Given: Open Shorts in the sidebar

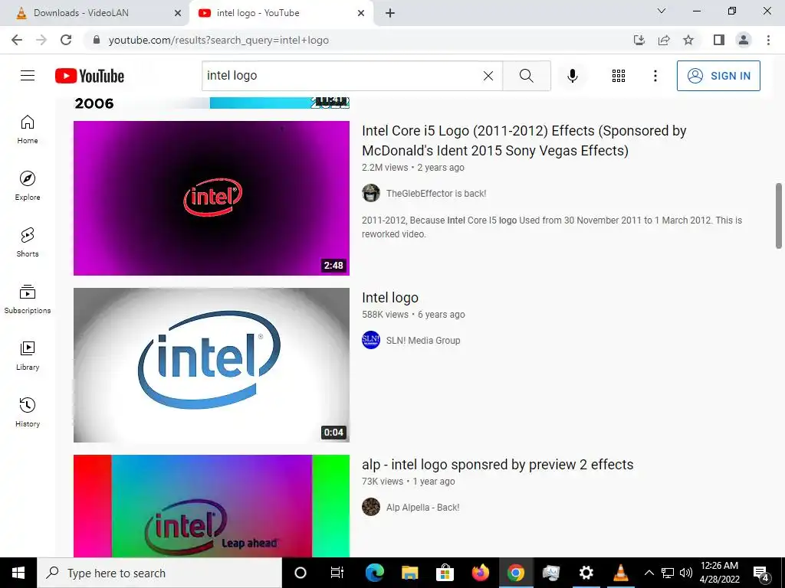Looking at the screenshot, I should (x=28, y=243).
